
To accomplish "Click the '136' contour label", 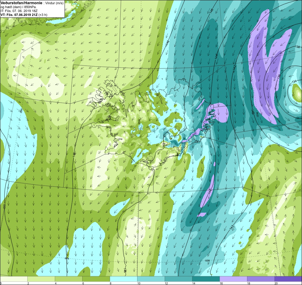I will (x=279, y=77).
